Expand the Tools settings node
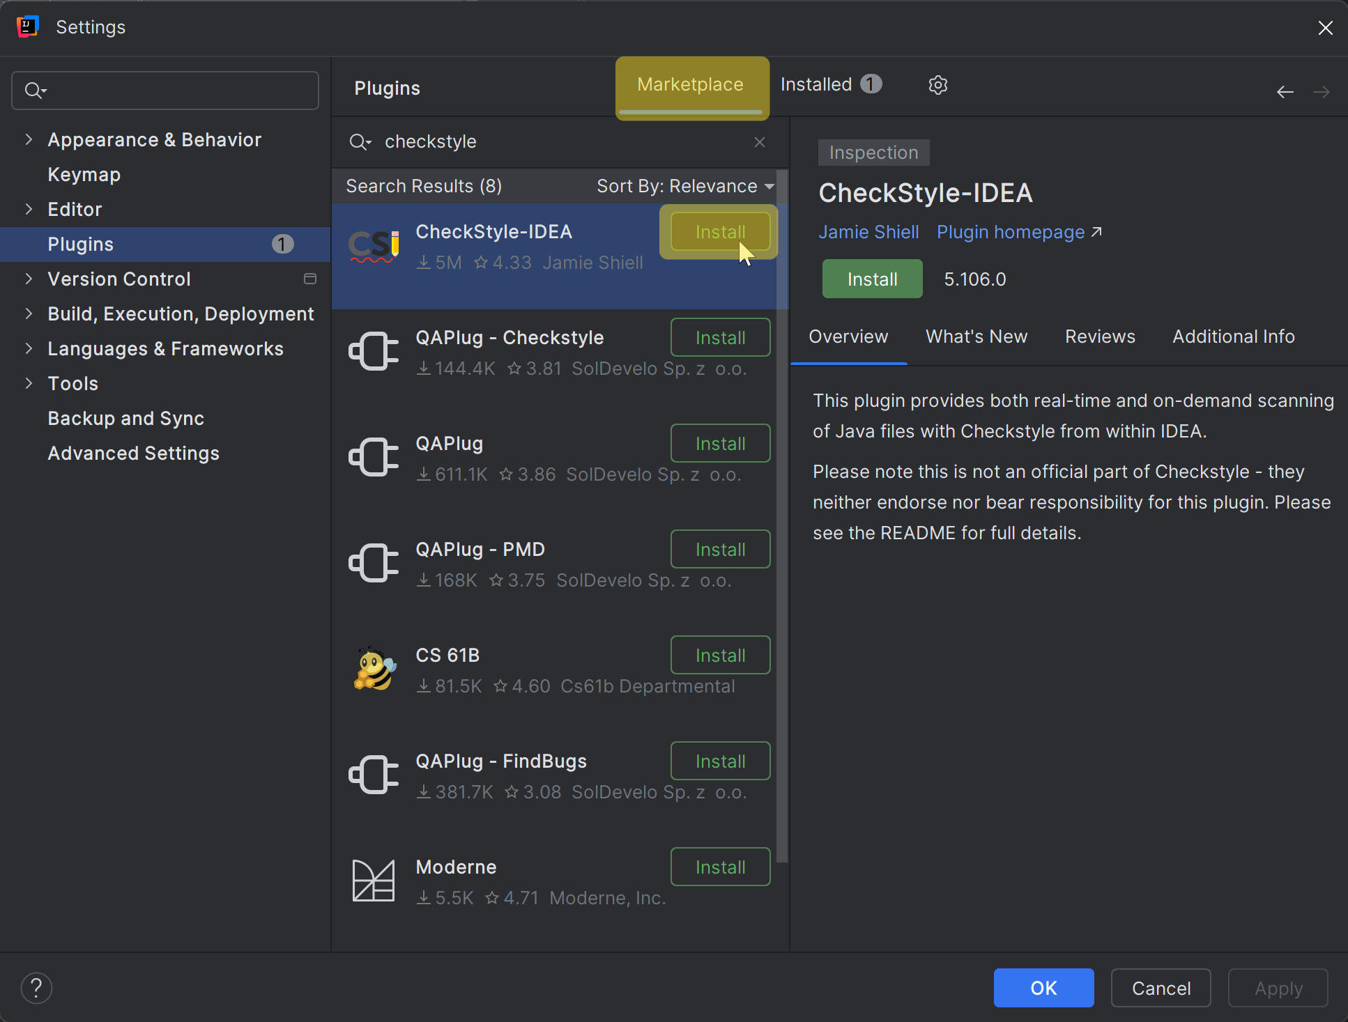The image size is (1348, 1022). coord(29,383)
